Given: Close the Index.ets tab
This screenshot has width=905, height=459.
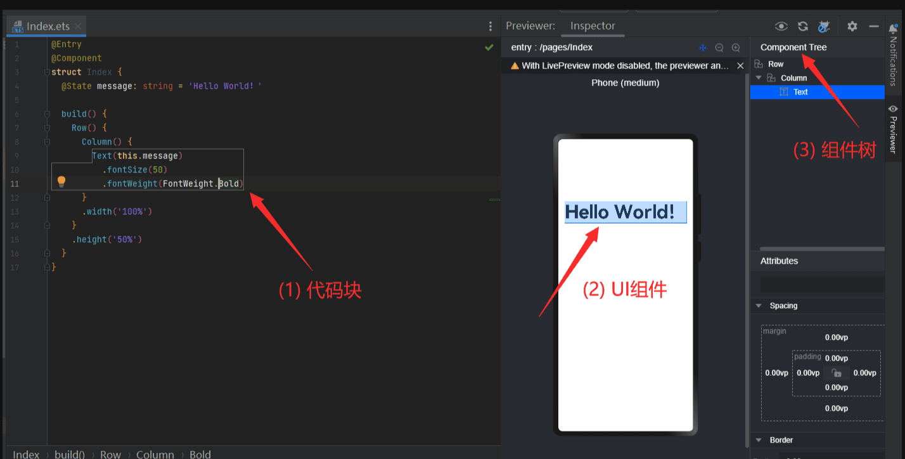Looking at the screenshot, I should point(77,27).
